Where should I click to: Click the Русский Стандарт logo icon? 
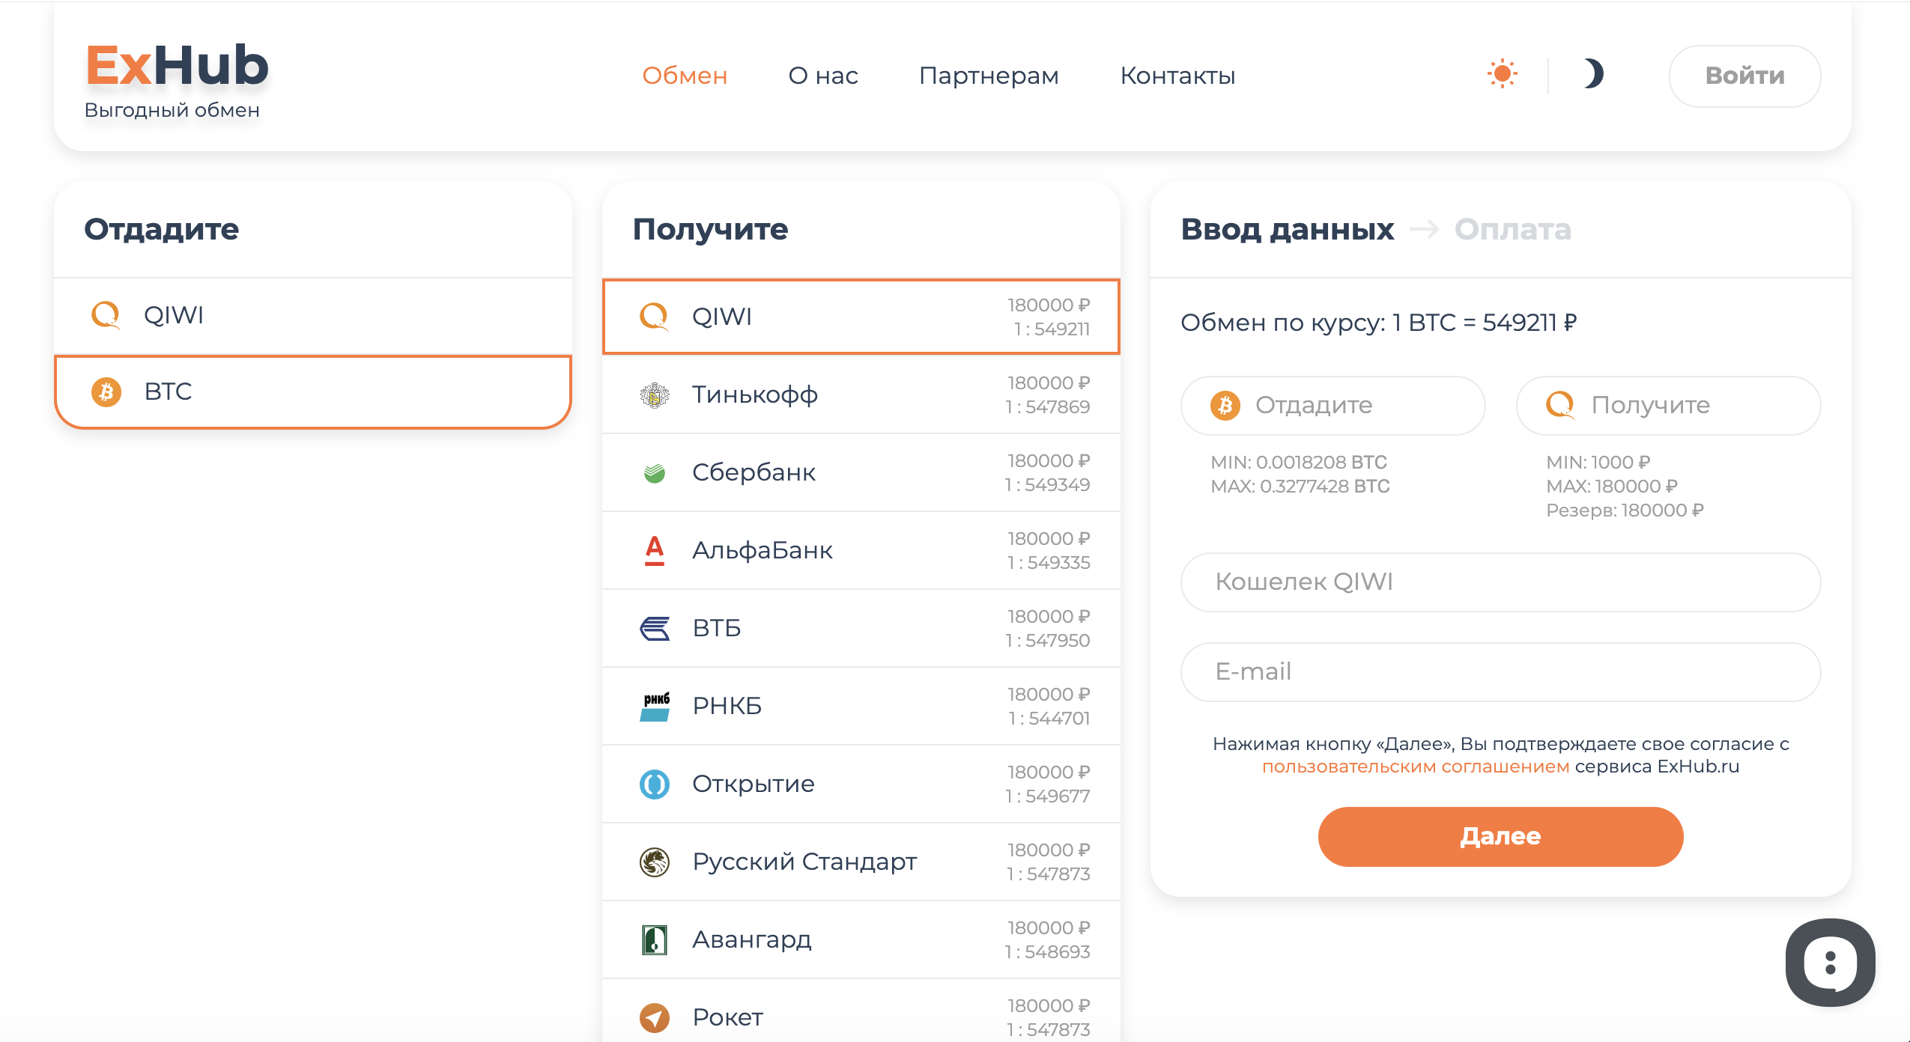click(x=654, y=862)
